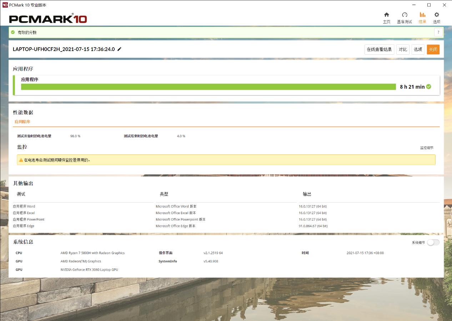Click the Options (选项) button beside Compare
This screenshot has height=321, width=452.
point(418,50)
